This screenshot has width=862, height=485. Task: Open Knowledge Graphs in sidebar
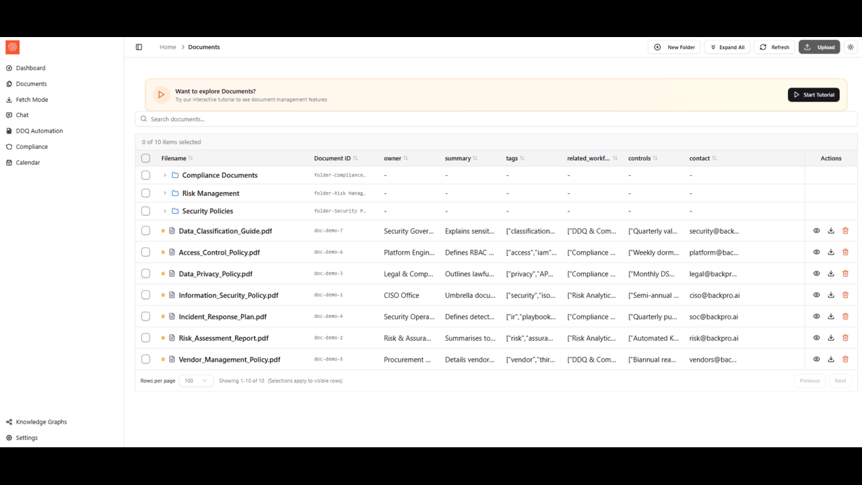(x=41, y=422)
